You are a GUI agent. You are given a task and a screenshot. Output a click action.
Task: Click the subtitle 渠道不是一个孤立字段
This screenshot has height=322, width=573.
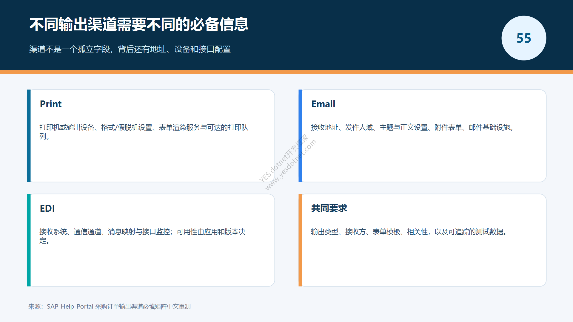tap(130, 49)
